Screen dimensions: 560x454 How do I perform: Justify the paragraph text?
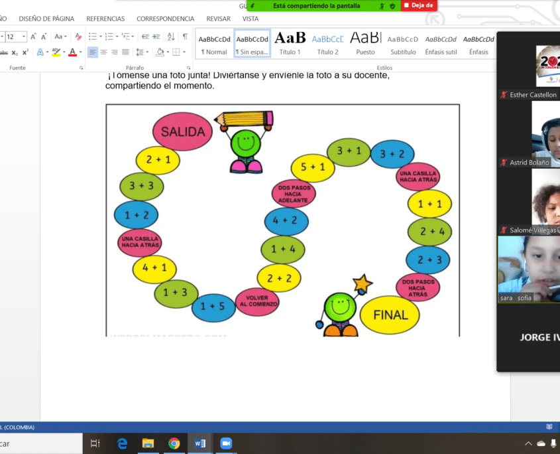pyautogui.click(x=125, y=52)
